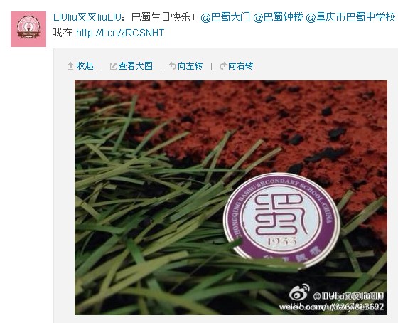398x323 pixels.
Task: Open the LIUliu叉叉liuLIU profile name link
Action: click(87, 17)
